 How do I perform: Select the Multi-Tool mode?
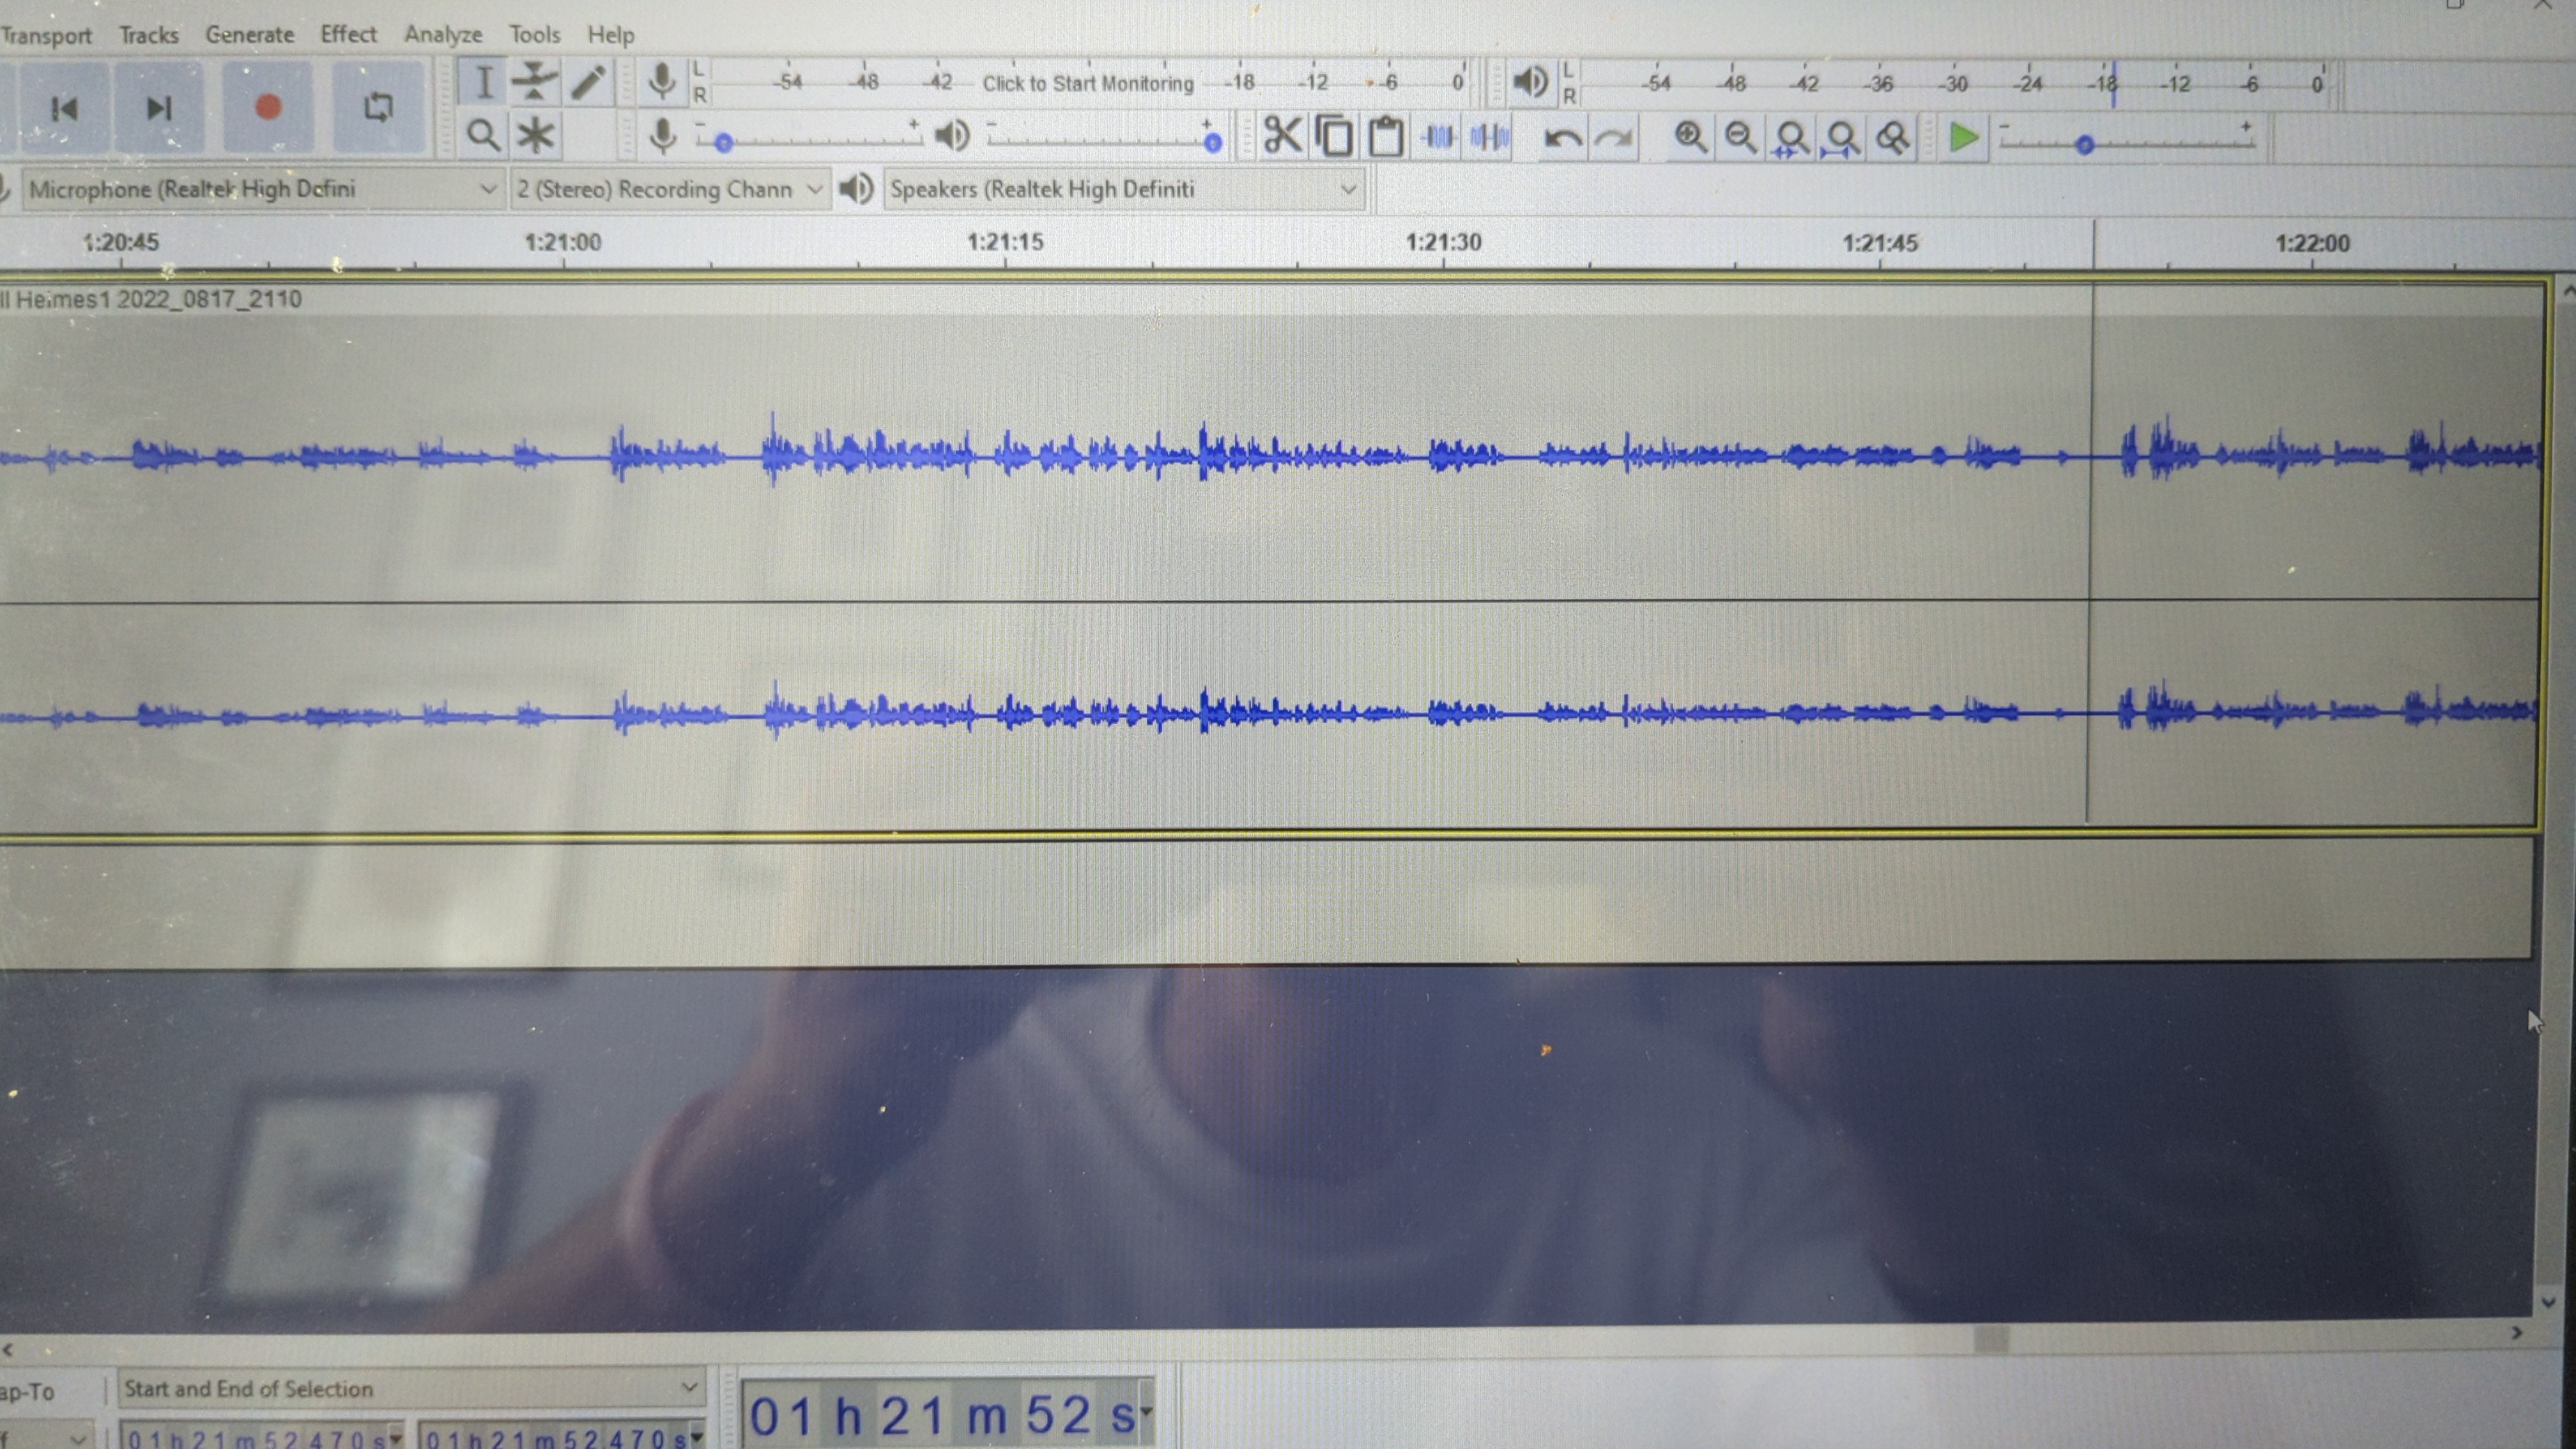[x=536, y=137]
